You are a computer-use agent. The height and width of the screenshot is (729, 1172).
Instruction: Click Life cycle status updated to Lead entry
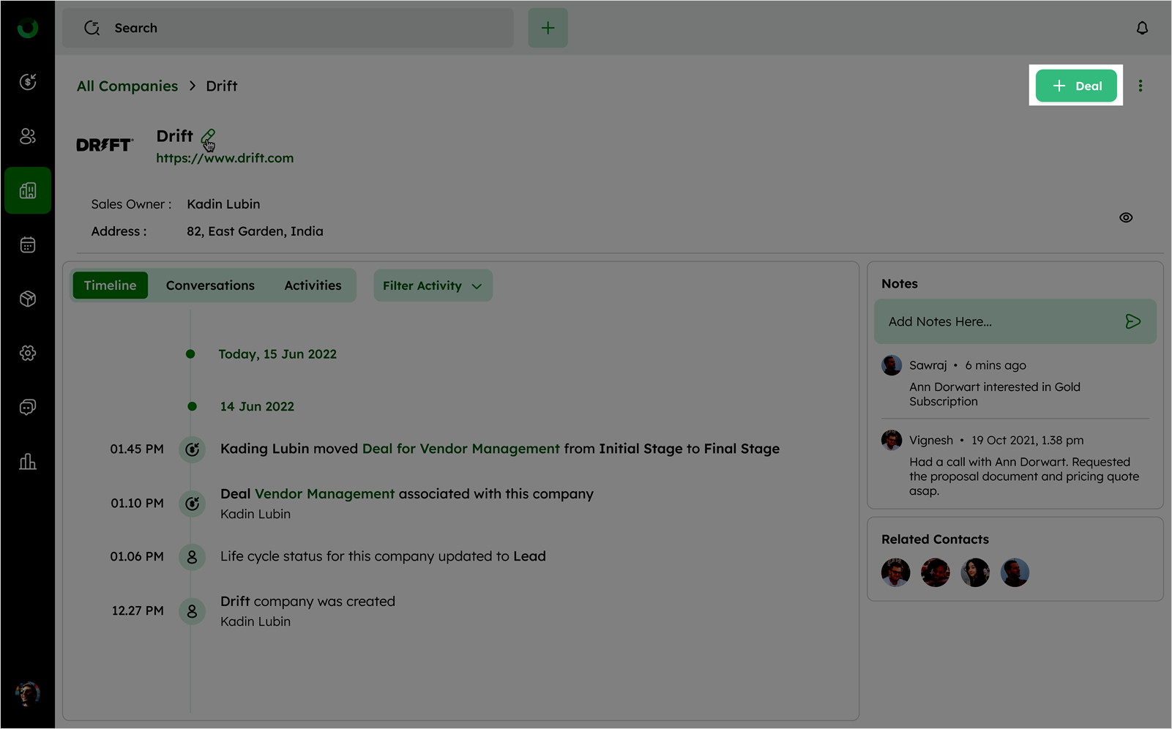point(383,556)
